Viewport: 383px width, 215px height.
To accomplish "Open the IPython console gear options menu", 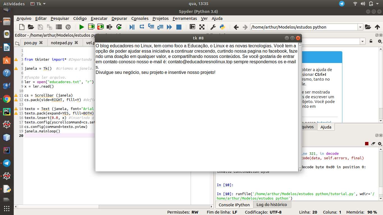I will click(380, 144).
